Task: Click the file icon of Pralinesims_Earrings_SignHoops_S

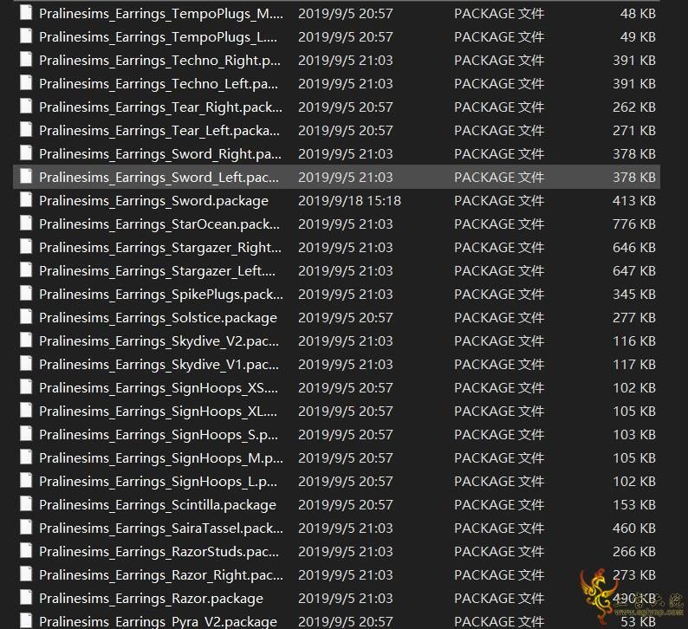Action: point(26,434)
